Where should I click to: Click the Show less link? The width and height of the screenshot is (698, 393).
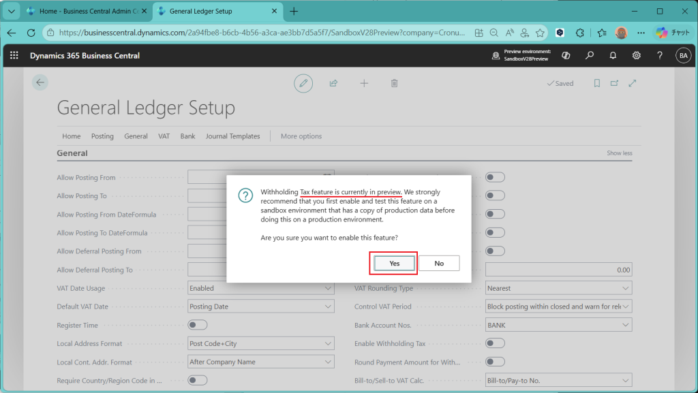pos(619,153)
